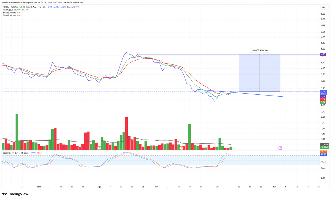Image resolution: width=331 pixels, height=199 pixels.
Task: Select the Stoch RSI indicator legend
Action: [16, 152]
